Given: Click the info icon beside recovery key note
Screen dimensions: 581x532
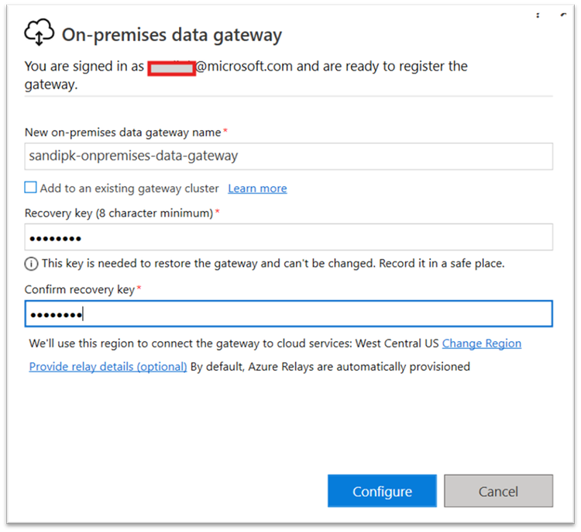Looking at the screenshot, I should pos(31,264).
